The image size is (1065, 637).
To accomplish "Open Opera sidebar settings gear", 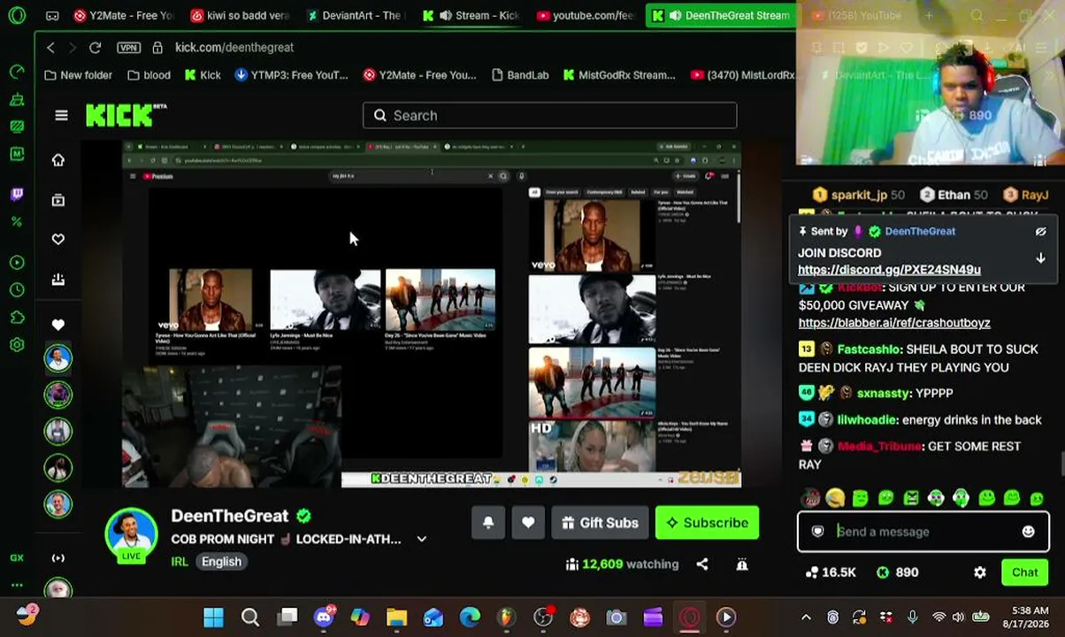I will [x=17, y=346].
